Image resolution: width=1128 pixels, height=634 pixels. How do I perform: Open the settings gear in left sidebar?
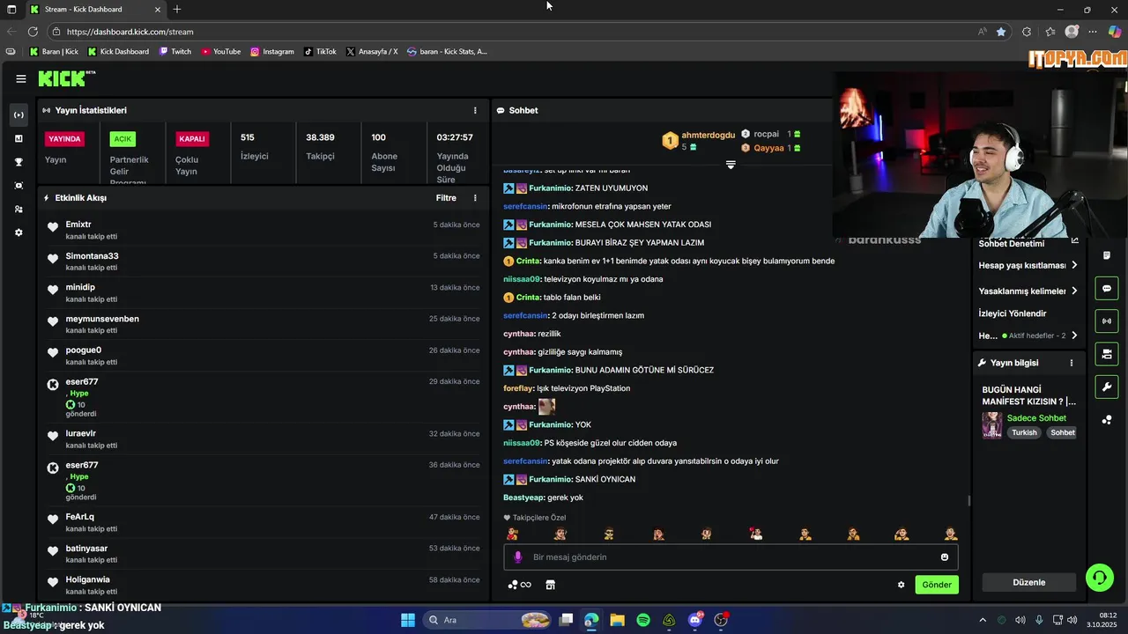click(19, 233)
